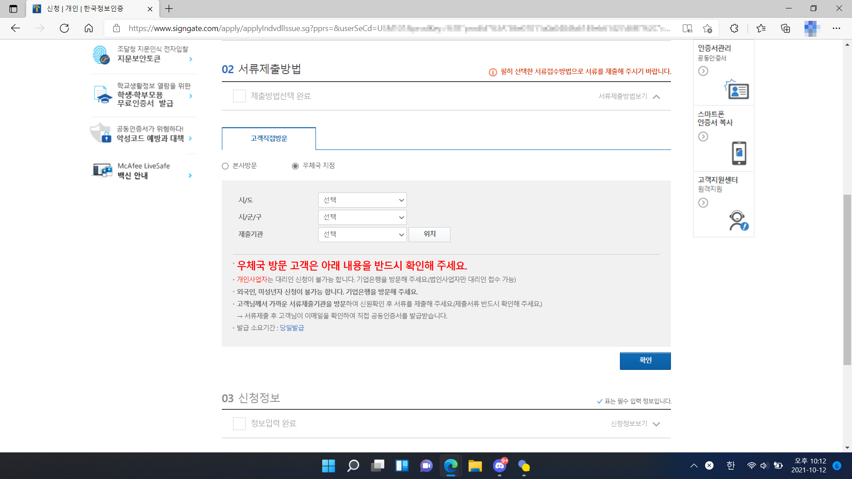
Task: Open the 시/도 dropdown
Action: 362,200
